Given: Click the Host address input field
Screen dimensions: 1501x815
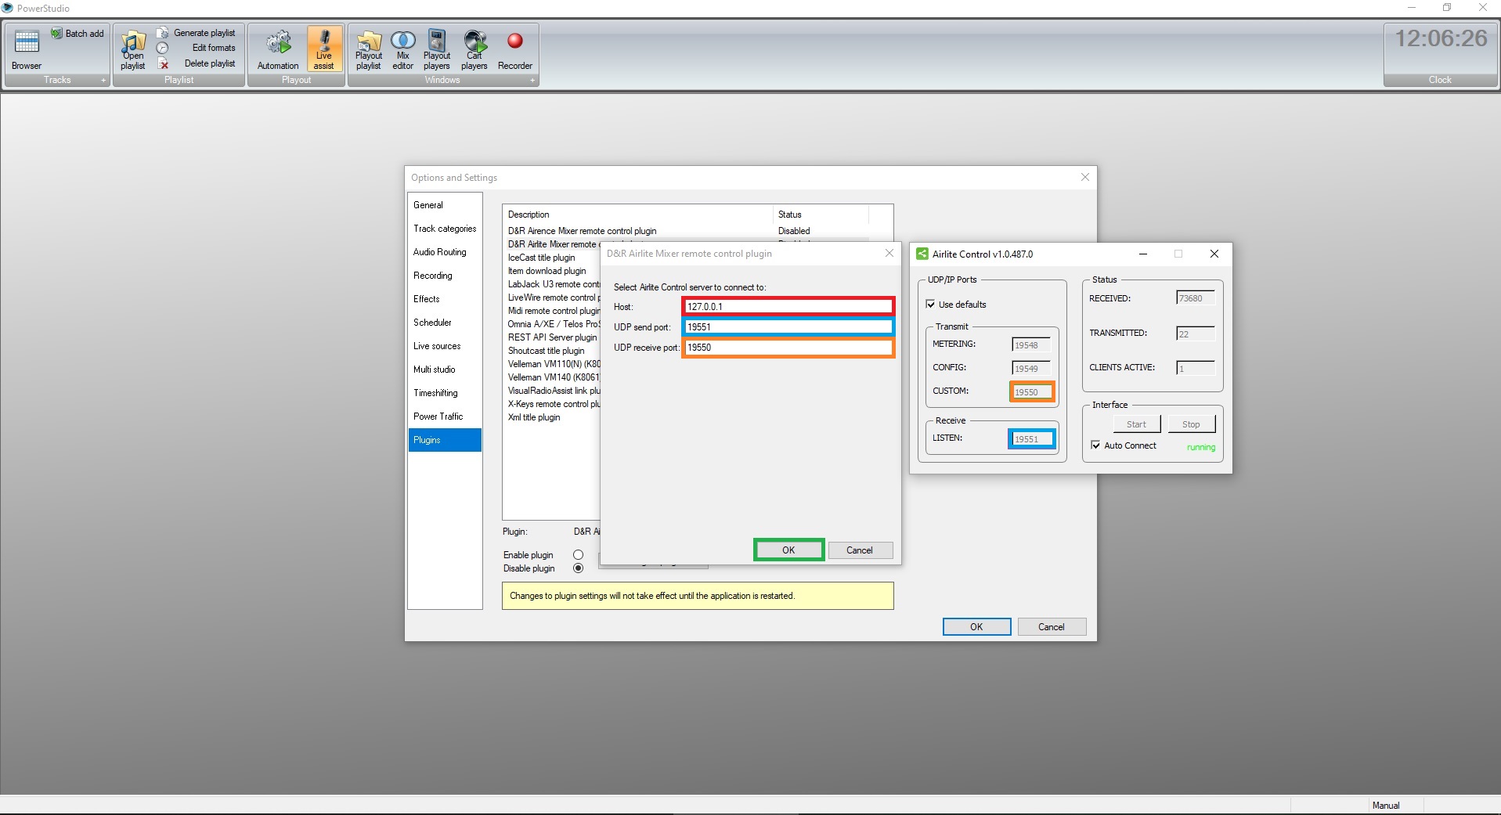Looking at the screenshot, I should tap(788, 306).
